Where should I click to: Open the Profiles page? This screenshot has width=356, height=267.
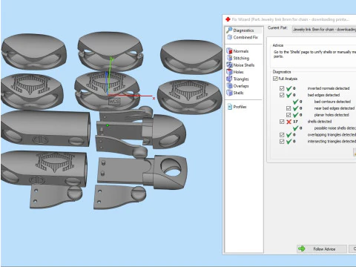coord(240,107)
